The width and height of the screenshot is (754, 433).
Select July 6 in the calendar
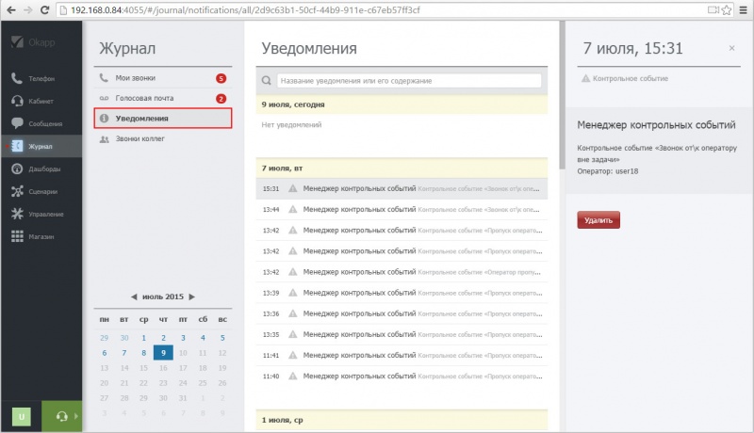[105, 353]
